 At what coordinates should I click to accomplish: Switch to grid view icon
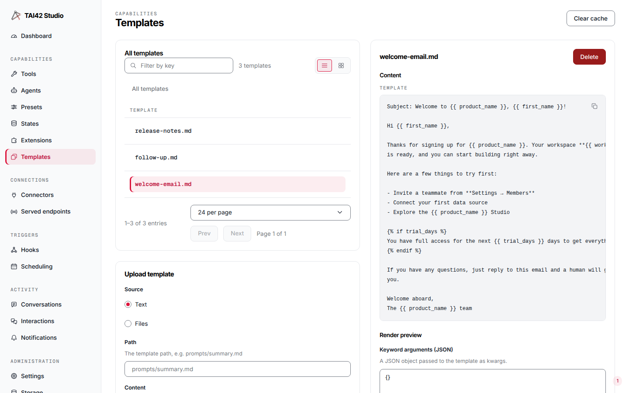coord(341,65)
